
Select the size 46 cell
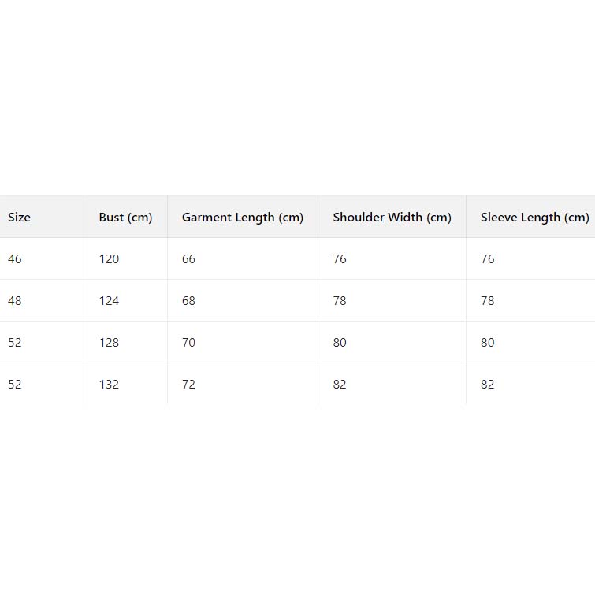15,259
